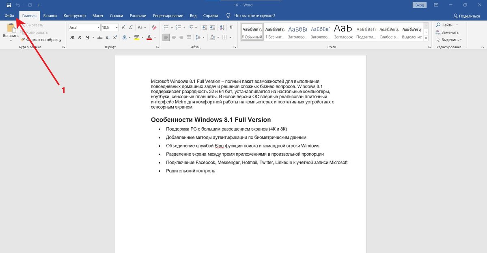Open the 10,5 font size dropdown

[x=116, y=28]
